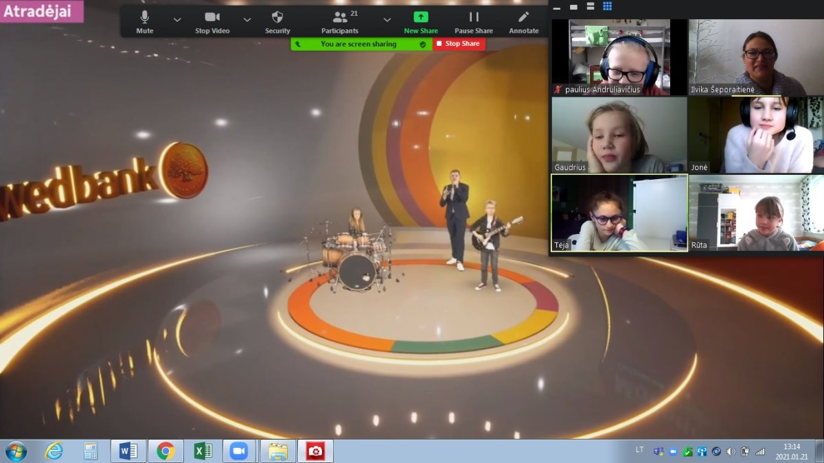Mute the microphone in Zoom toolbar
This screenshot has height=463, width=824.
click(145, 21)
